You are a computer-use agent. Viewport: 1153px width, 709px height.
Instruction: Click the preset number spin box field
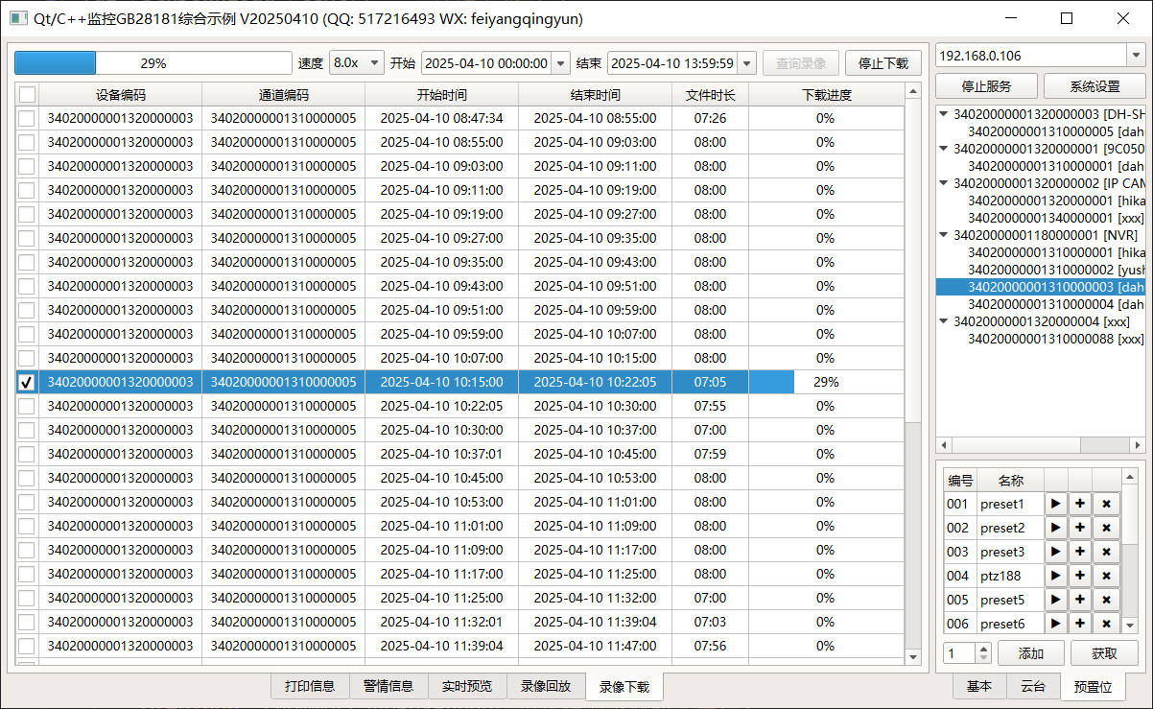[959, 653]
